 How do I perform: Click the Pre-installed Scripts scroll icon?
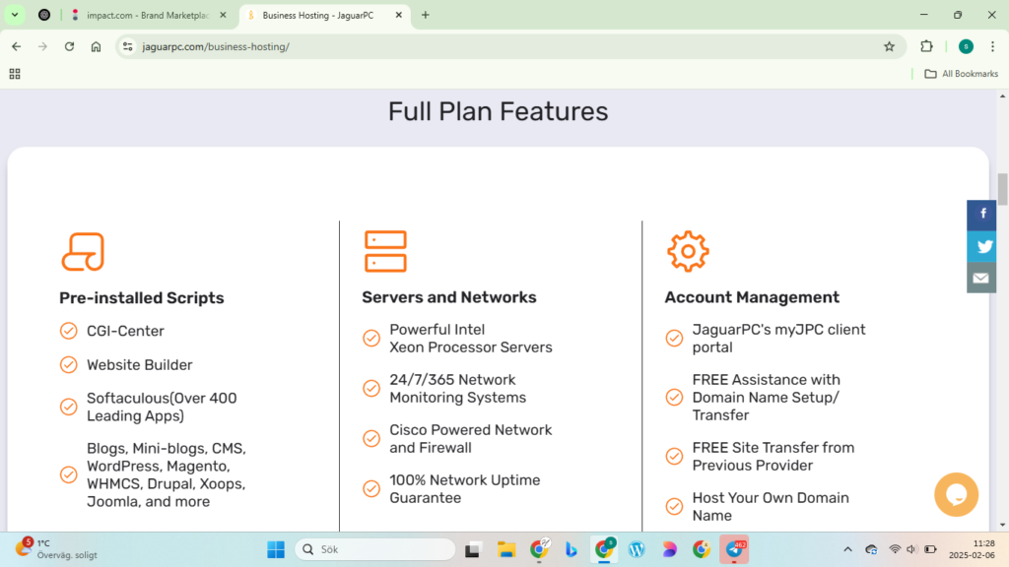83,251
